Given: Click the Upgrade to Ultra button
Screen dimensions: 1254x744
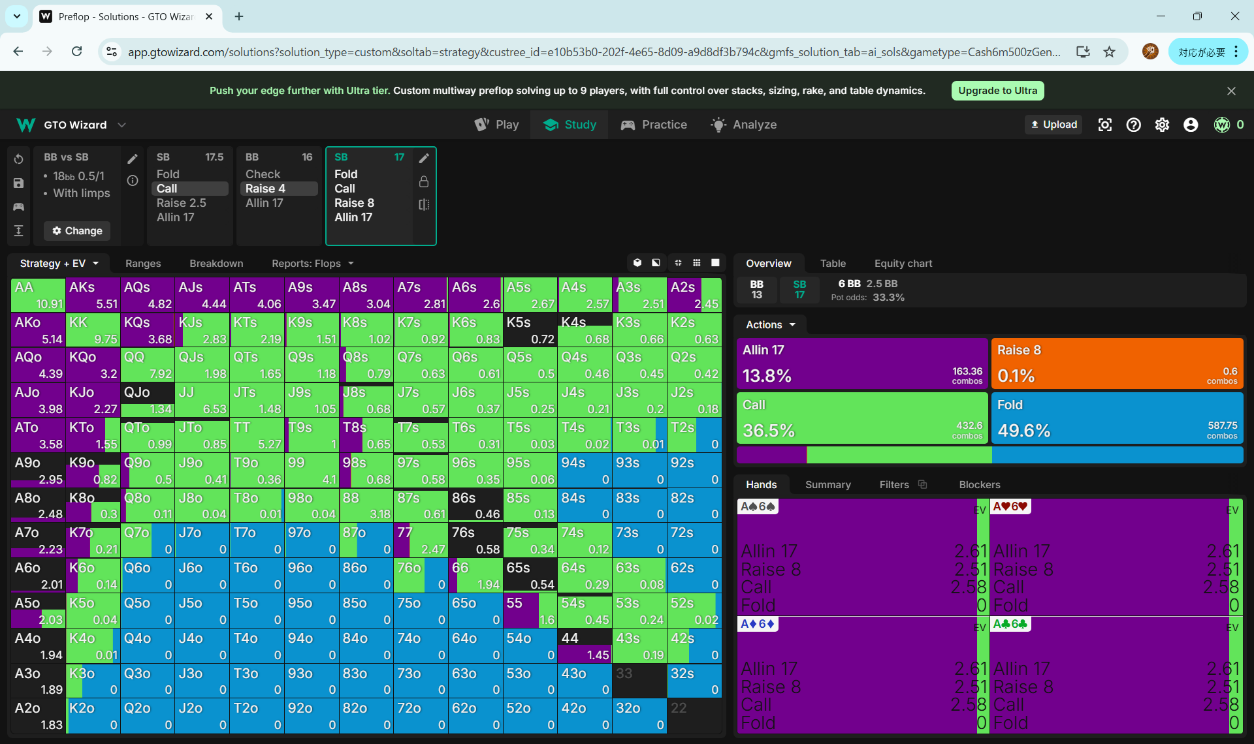Looking at the screenshot, I should click(x=997, y=91).
